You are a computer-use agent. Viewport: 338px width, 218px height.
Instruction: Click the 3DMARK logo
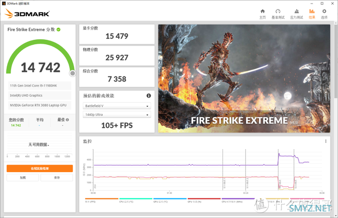(x=27, y=14)
